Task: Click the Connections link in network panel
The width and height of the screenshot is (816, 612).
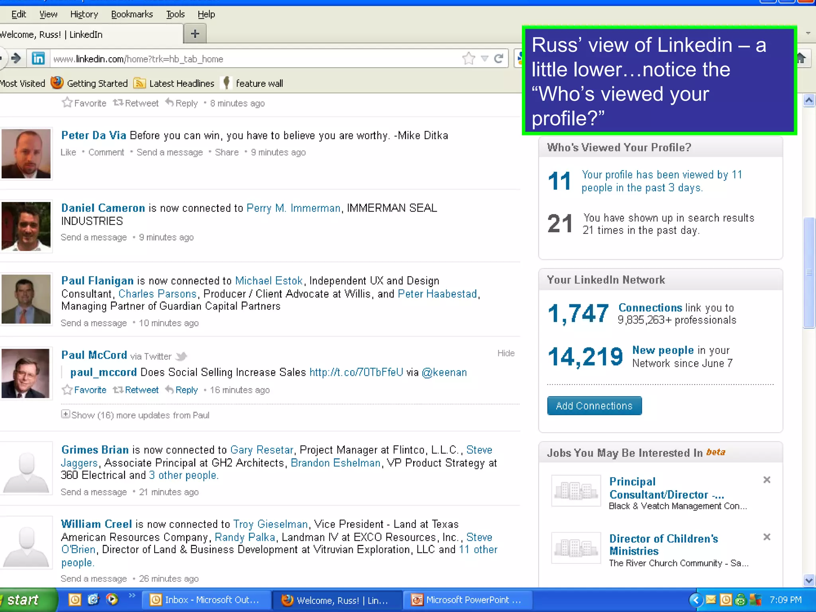Action: (x=650, y=307)
